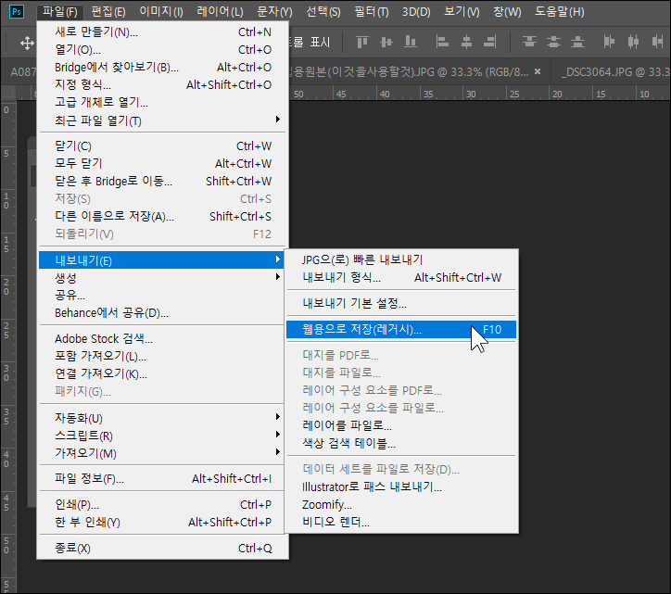The image size is (671, 594).
Task: Choose 닫은 후 Bridge로 이동... item
Action: click(163, 181)
